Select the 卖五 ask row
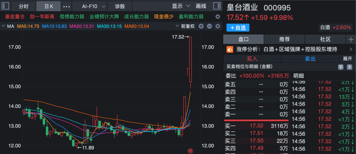The image size is (356, 154). pyautogui.click(x=256, y=85)
